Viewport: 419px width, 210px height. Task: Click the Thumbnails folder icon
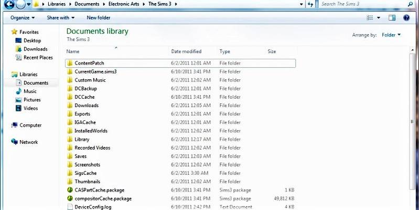click(x=70, y=182)
